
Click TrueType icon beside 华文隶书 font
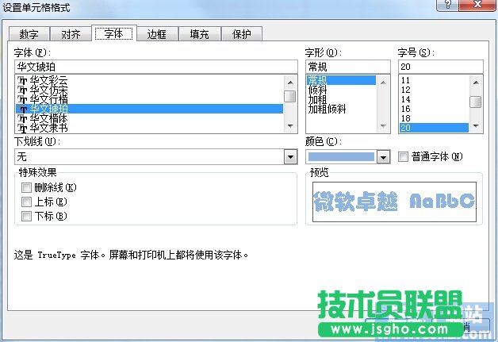(22, 128)
